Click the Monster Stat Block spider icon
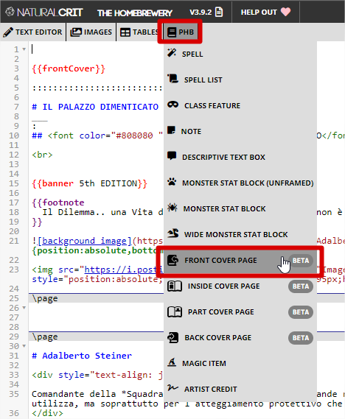Image resolution: width=345 pixels, height=419 pixels. (172, 208)
